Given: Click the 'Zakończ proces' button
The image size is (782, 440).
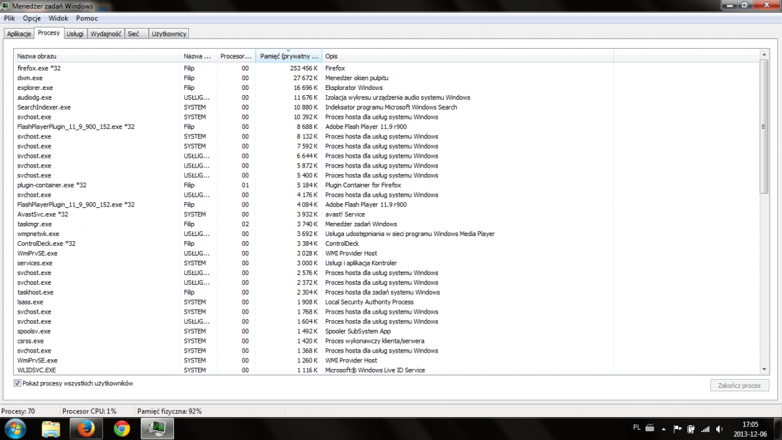Looking at the screenshot, I should tap(740, 385).
